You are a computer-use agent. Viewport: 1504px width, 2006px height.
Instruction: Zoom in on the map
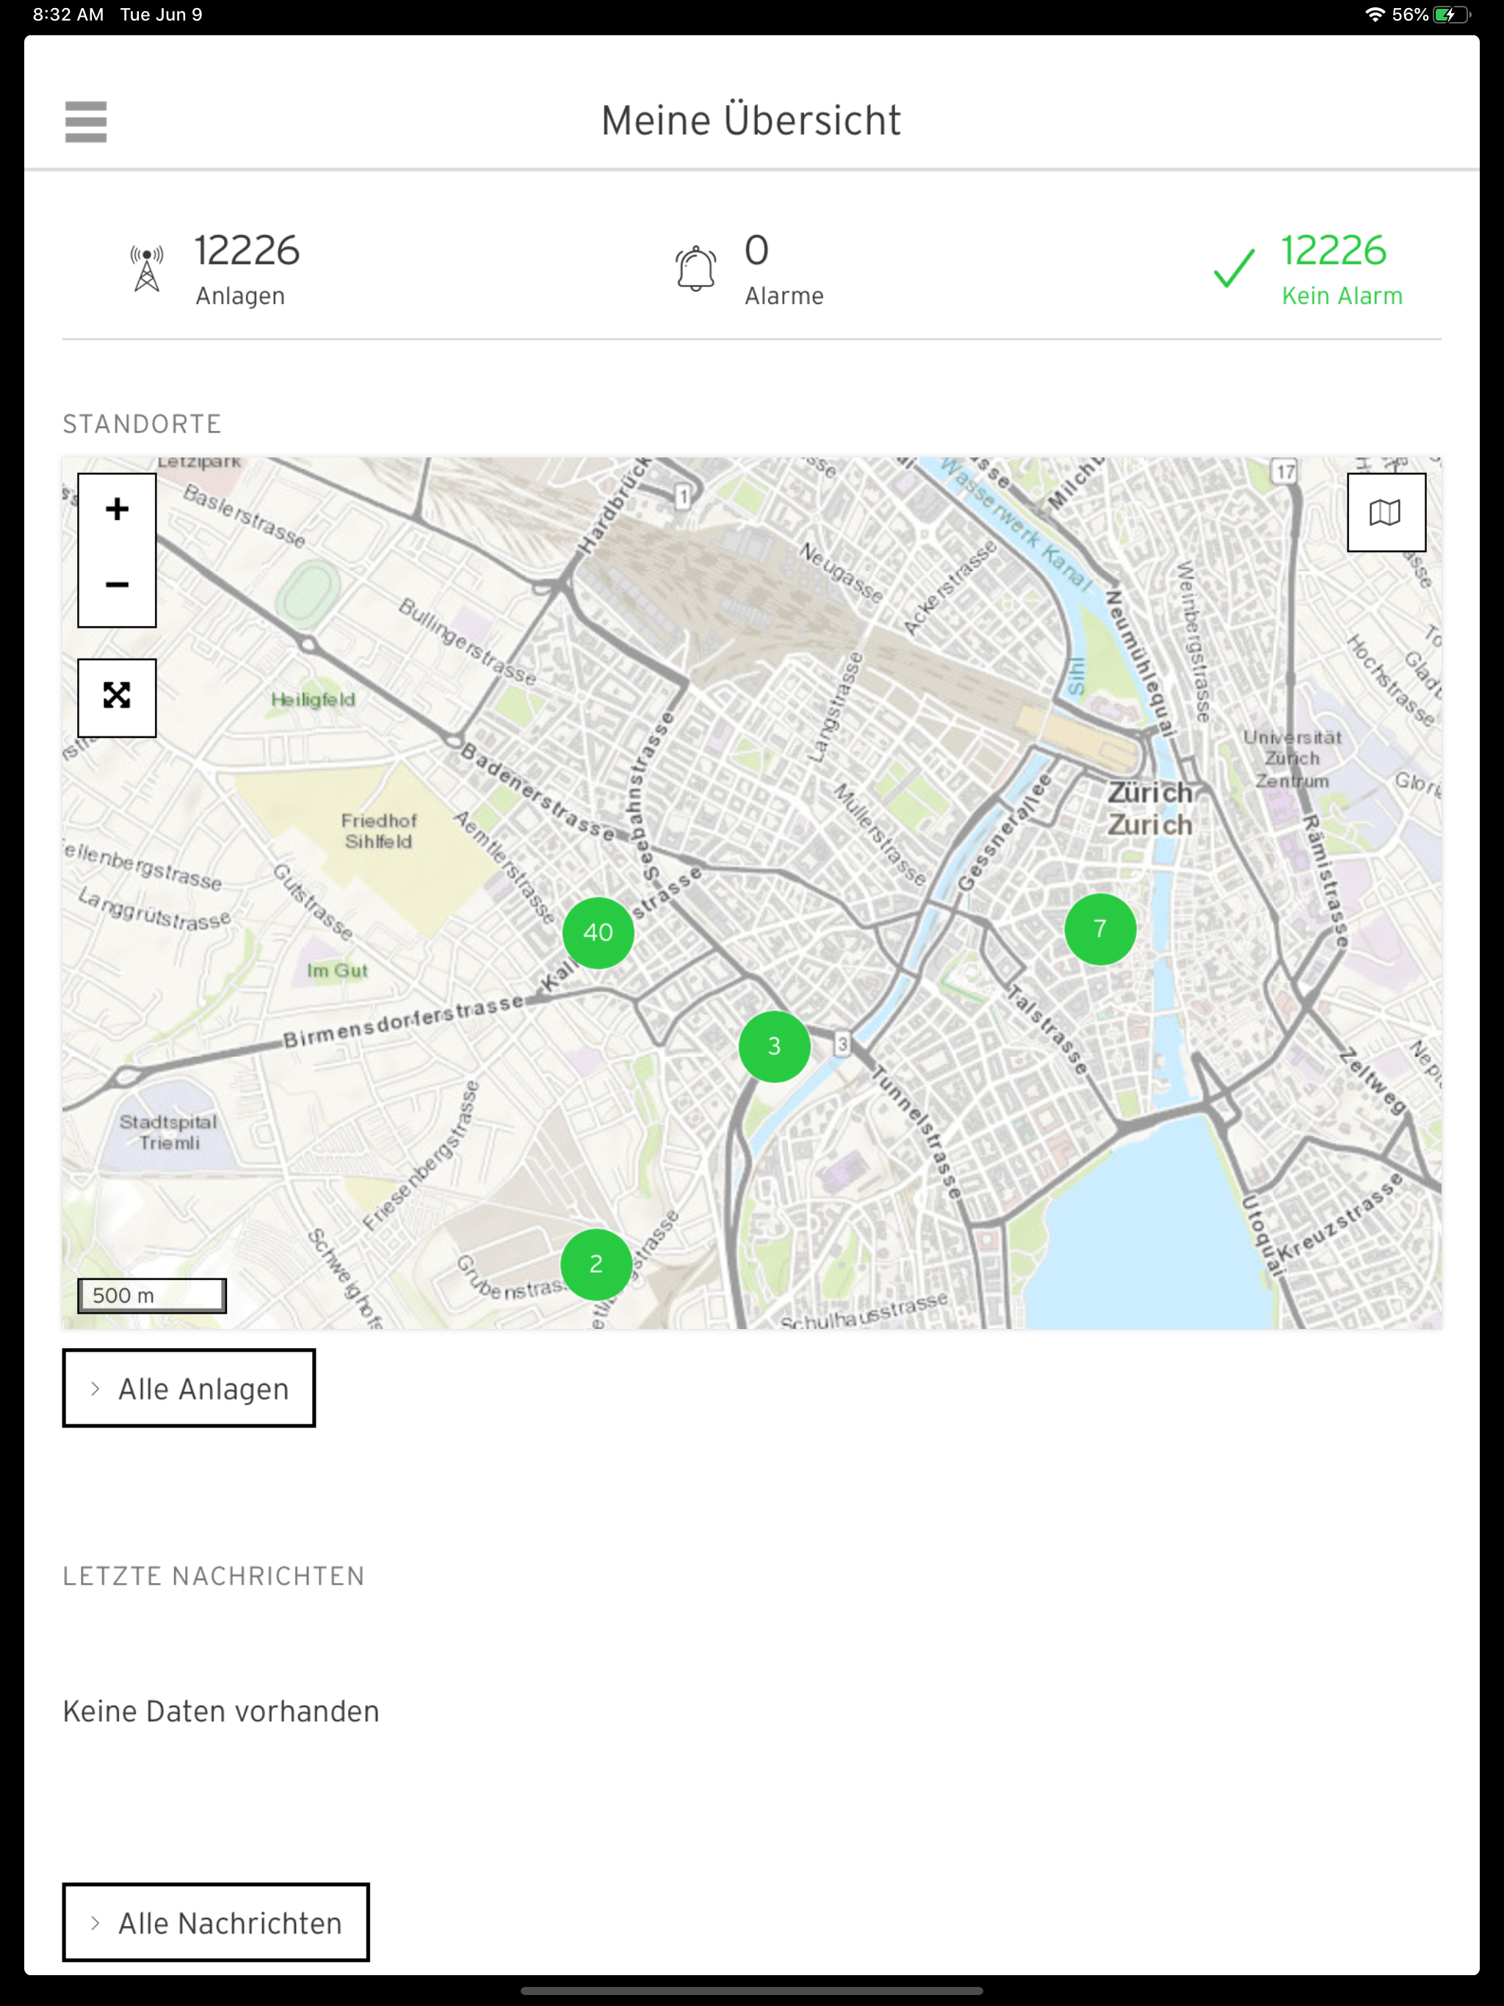117,510
